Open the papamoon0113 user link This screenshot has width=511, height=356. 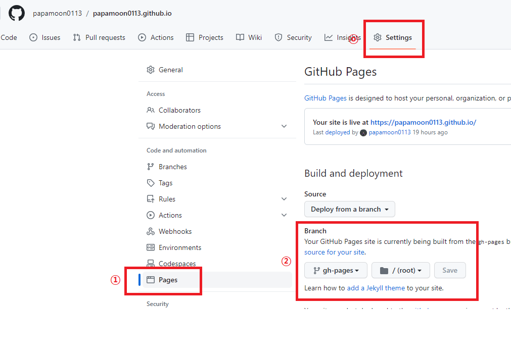[x=57, y=13]
